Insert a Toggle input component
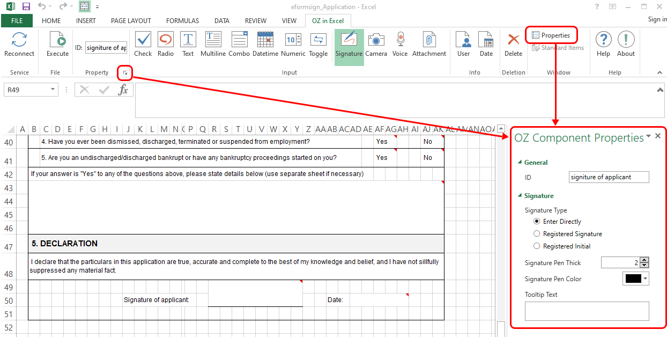 pyautogui.click(x=318, y=45)
